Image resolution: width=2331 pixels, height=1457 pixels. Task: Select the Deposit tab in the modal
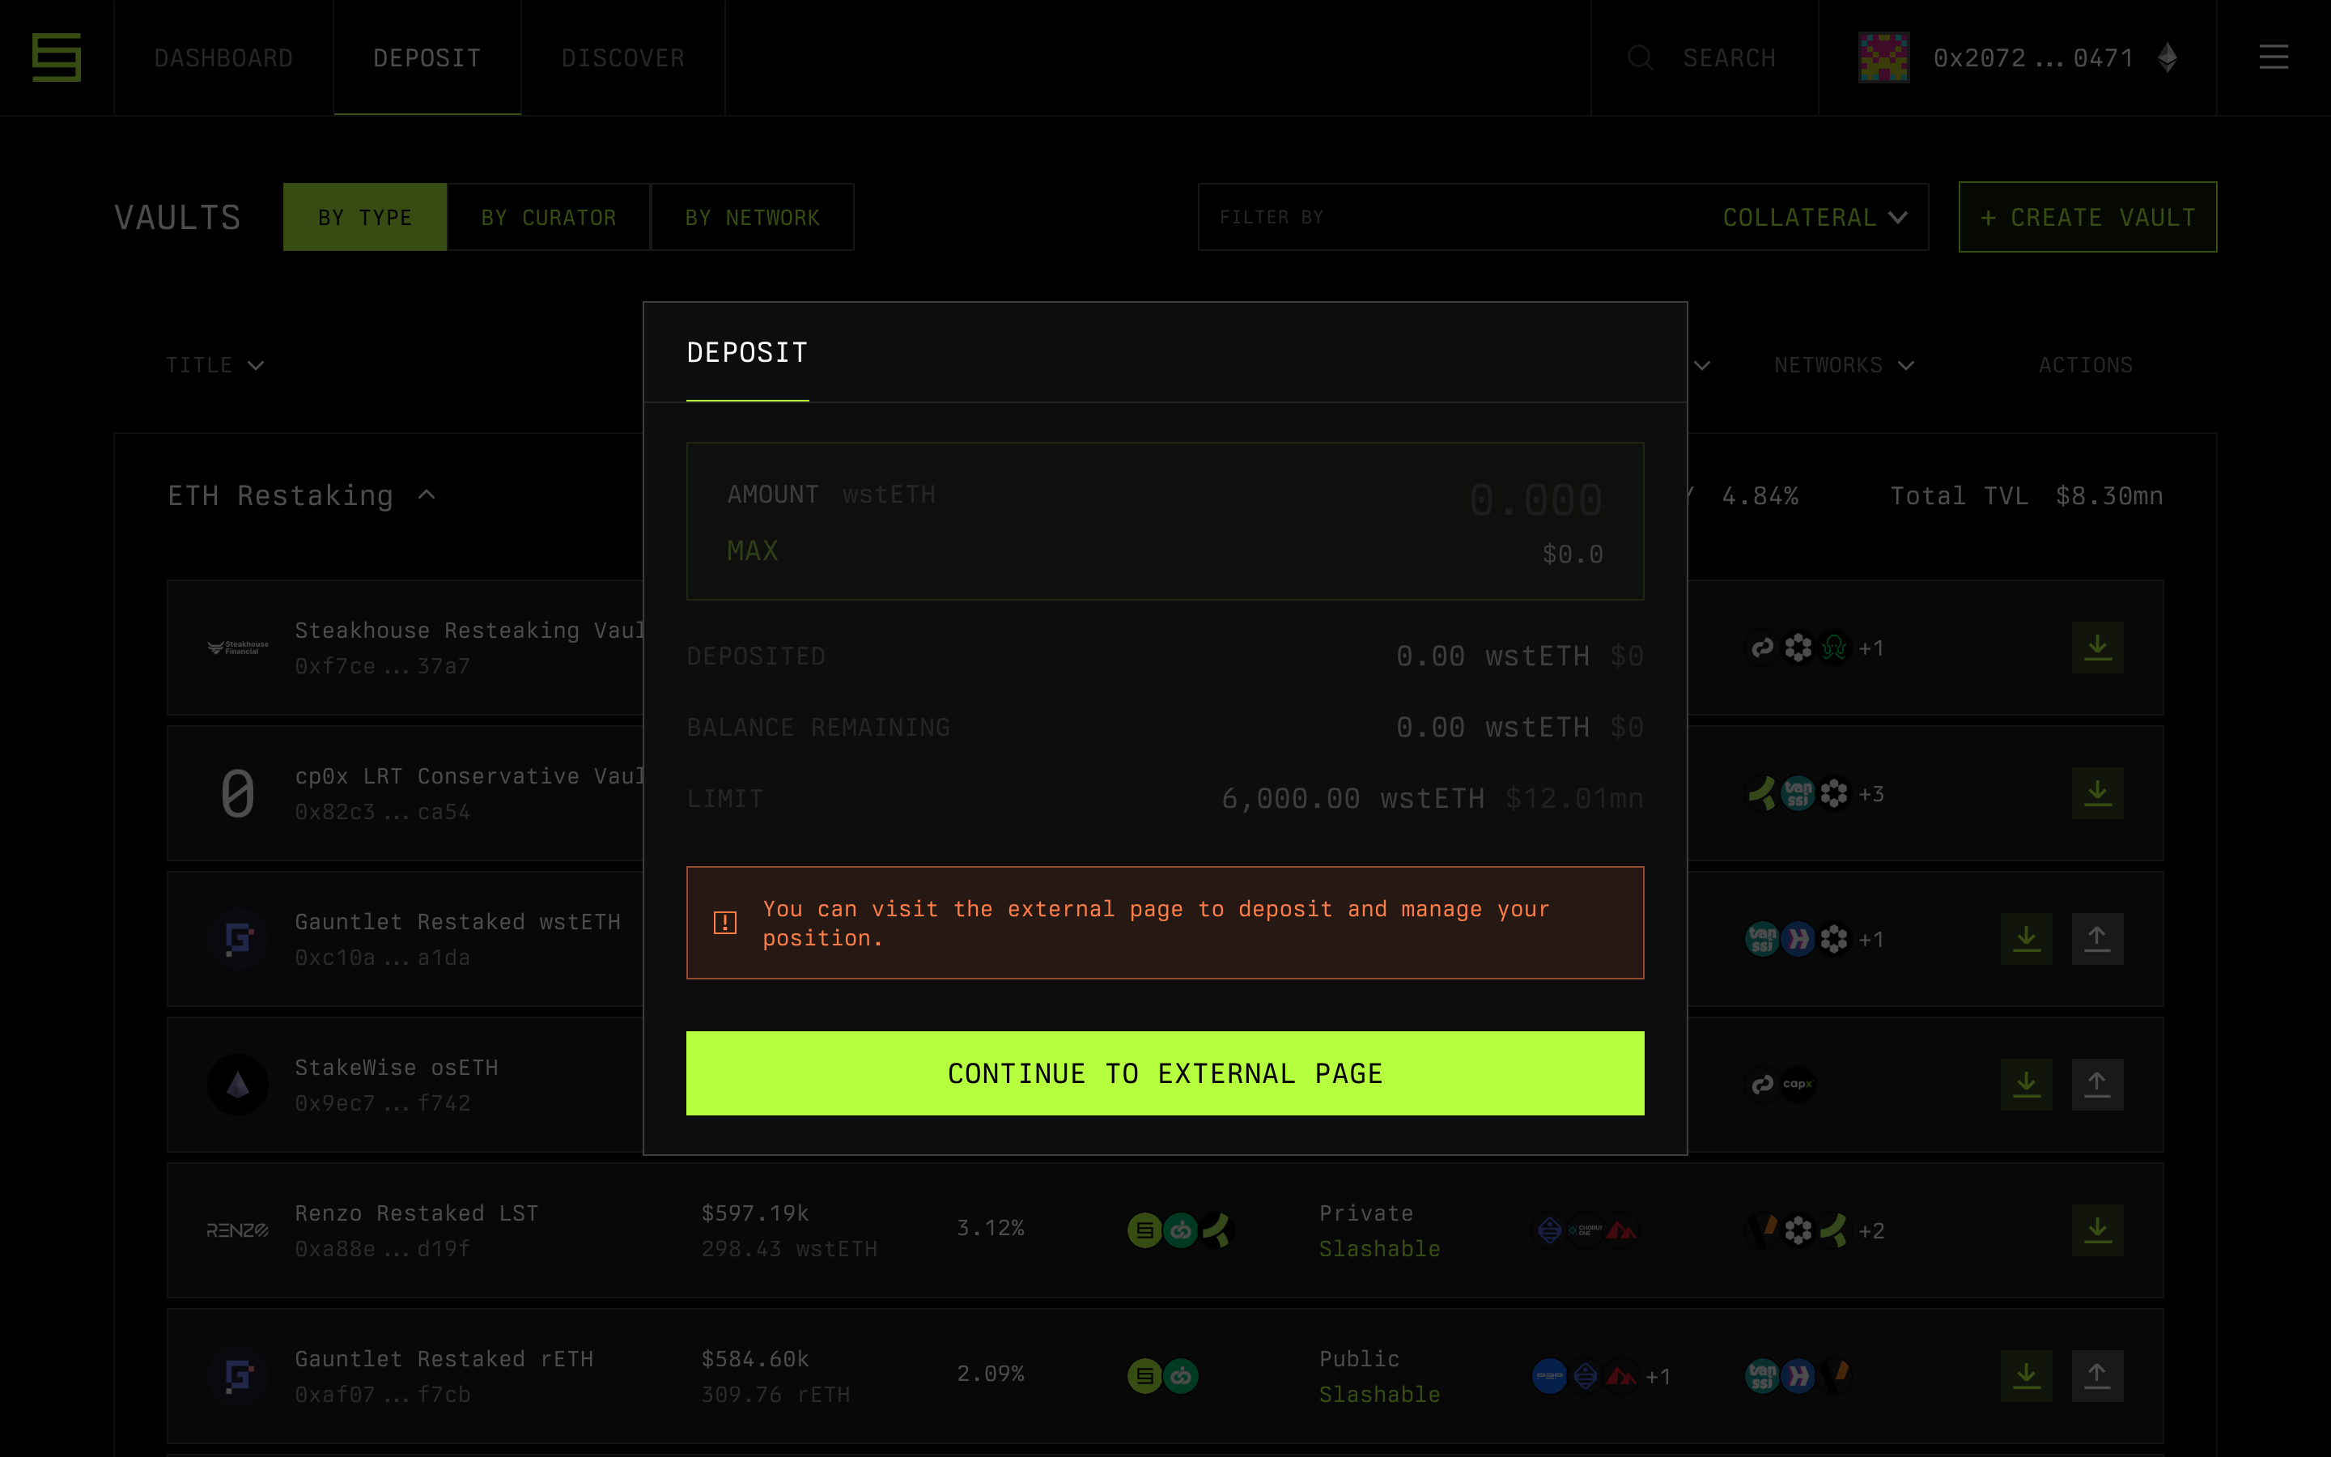748,354
